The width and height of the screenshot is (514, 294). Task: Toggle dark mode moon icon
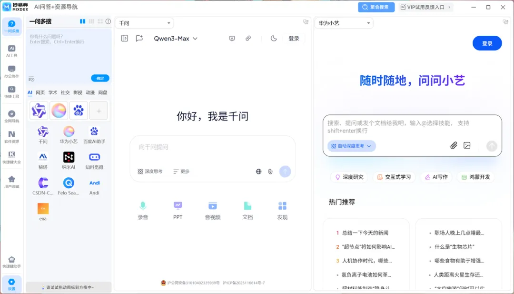(274, 39)
